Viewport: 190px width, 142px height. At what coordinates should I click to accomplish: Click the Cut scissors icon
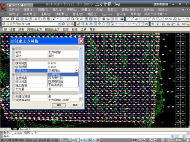coord(36,19)
